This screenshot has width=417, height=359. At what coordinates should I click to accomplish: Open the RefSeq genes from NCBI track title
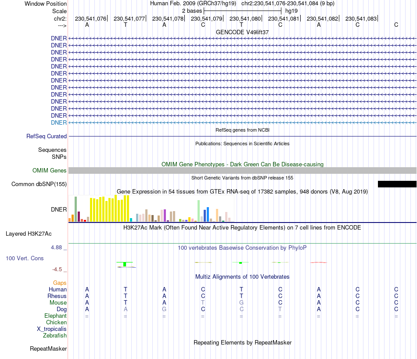coord(242,130)
